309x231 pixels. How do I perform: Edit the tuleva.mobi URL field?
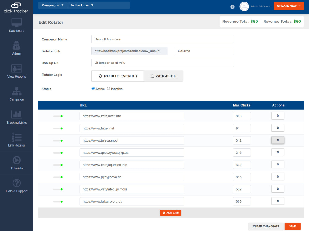pyautogui.click(x=132, y=140)
